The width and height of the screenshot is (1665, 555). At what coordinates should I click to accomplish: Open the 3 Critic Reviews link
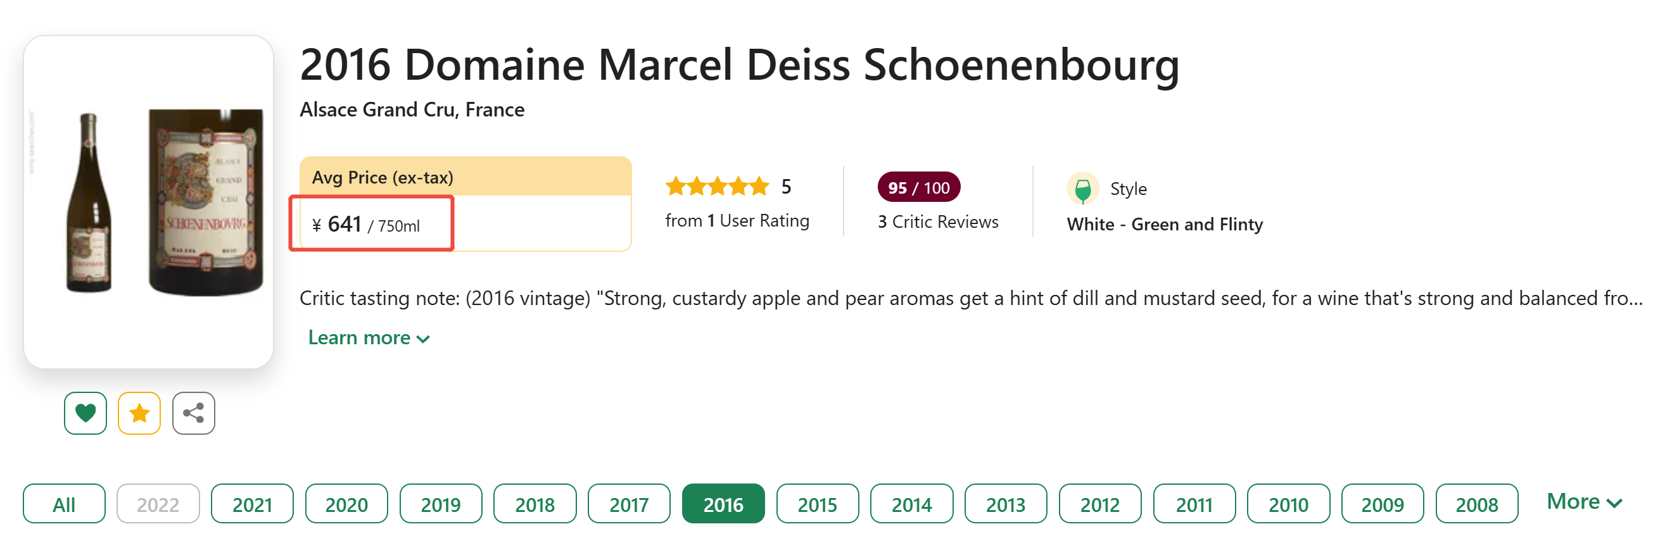pos(937,221)
